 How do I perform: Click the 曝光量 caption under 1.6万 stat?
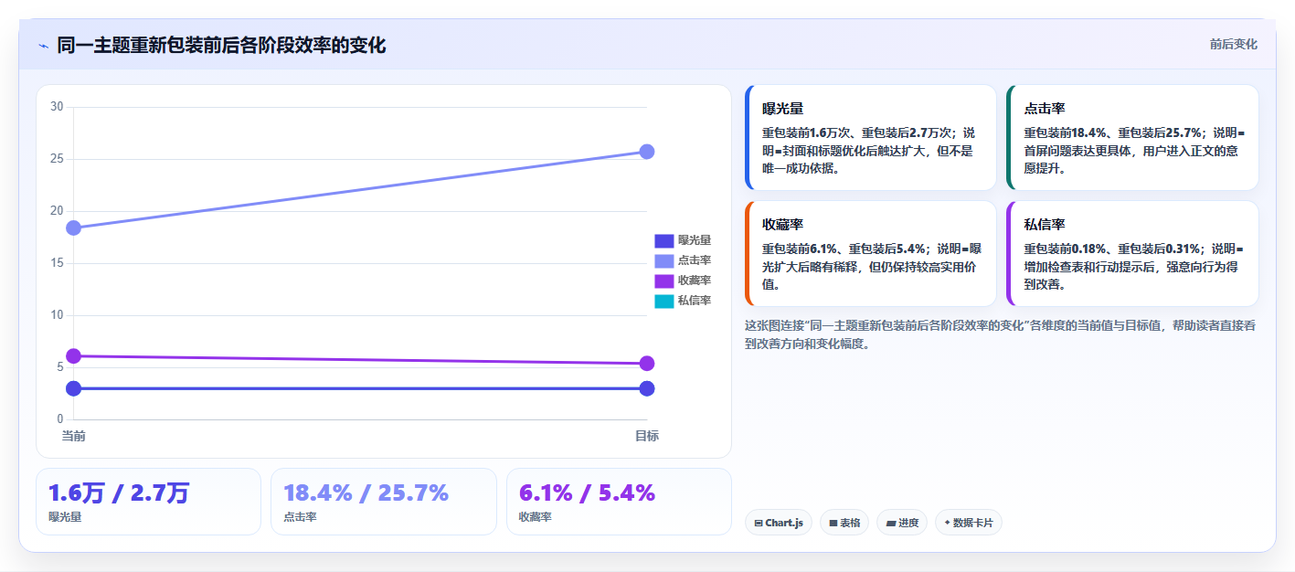tap(65, 517)
